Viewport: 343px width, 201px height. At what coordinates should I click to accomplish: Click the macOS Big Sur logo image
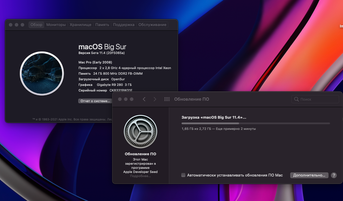click(x=42, y=73)
